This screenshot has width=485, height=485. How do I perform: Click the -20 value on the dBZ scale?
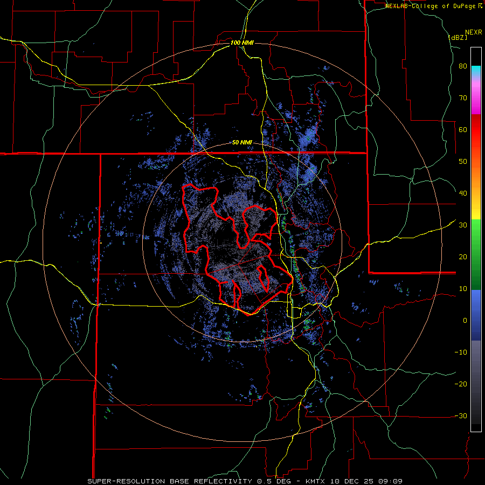461,384
